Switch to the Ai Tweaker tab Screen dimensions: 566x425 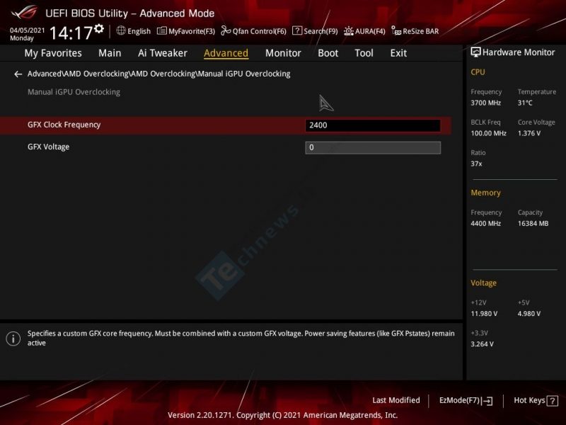162,52
